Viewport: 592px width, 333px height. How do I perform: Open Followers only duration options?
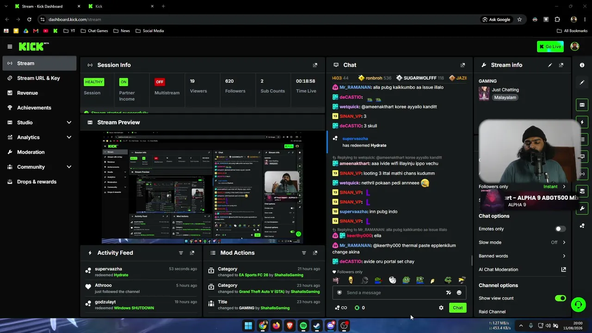pos(564,187)
